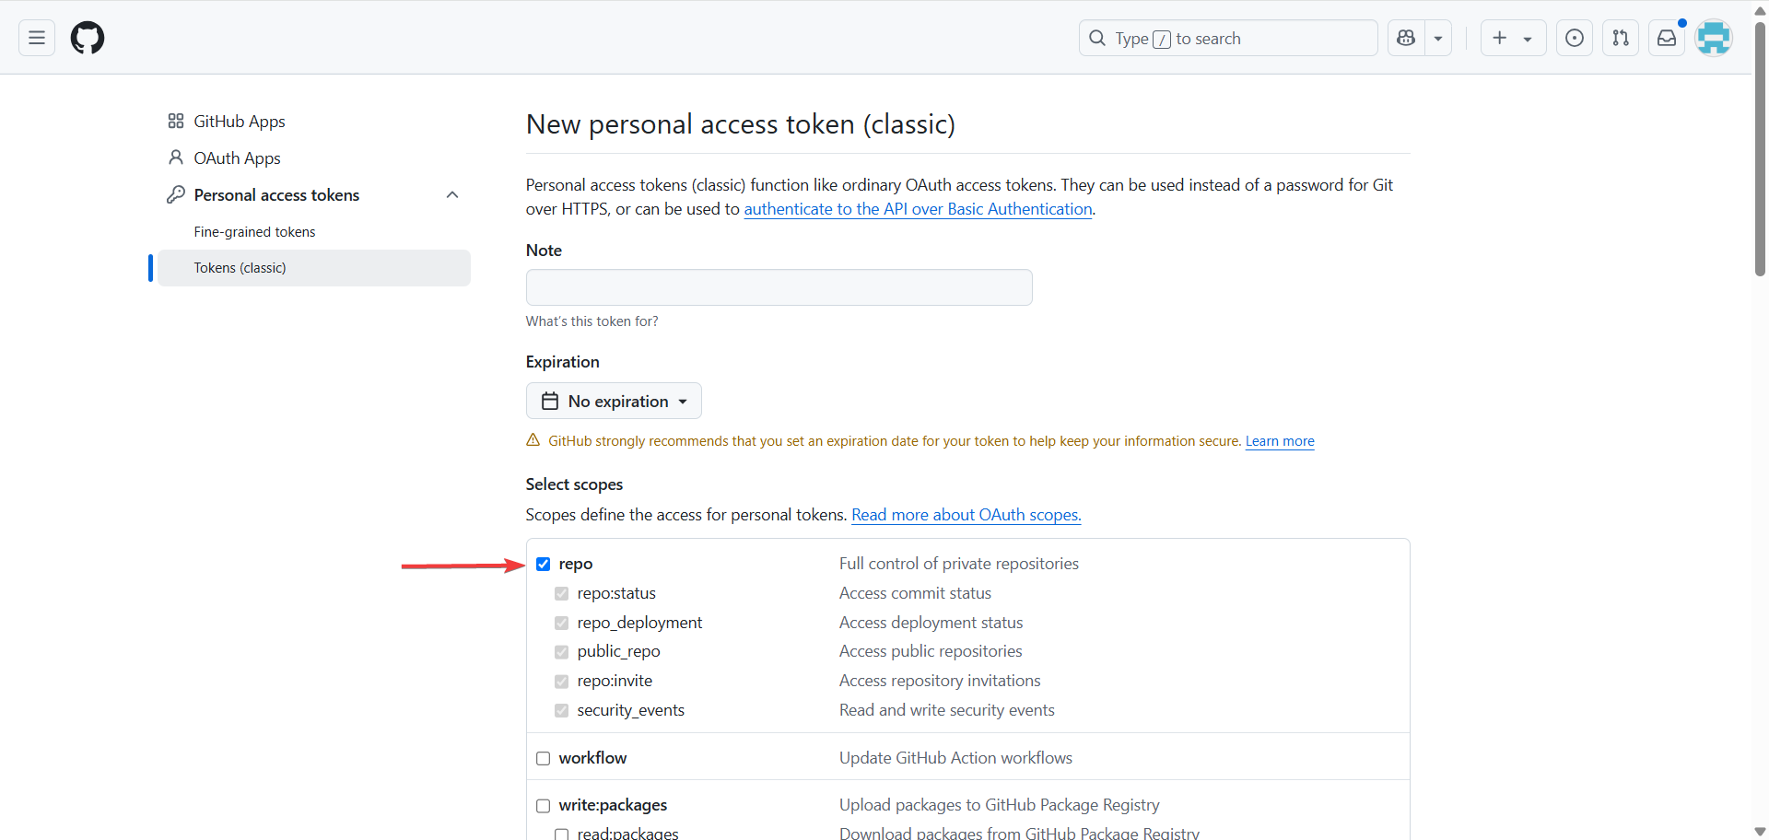Open GitHub Copilot chat from the header
The width and height of the screenshot is (1769, 840).
tap(1405, 38)
